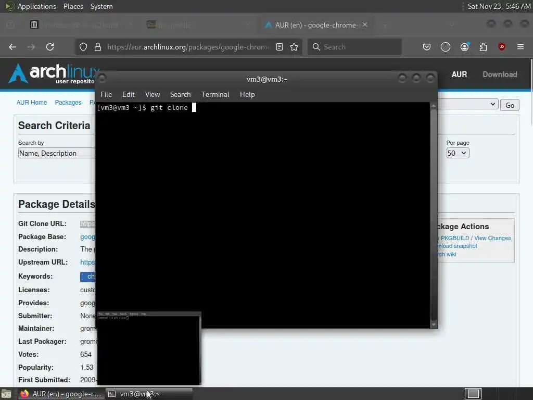Open Firefox hamburger menu
Viewport: 533px width, 400px height.
[x=521, y=47]
